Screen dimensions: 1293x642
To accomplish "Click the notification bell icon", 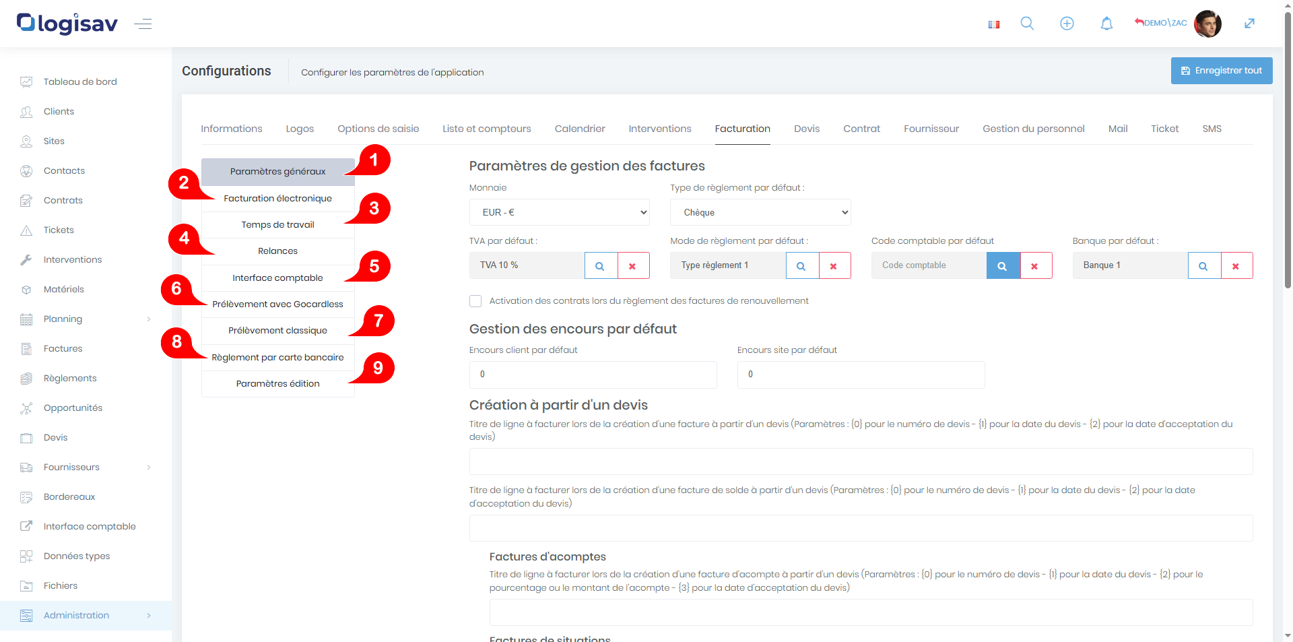I will 1106,24.
